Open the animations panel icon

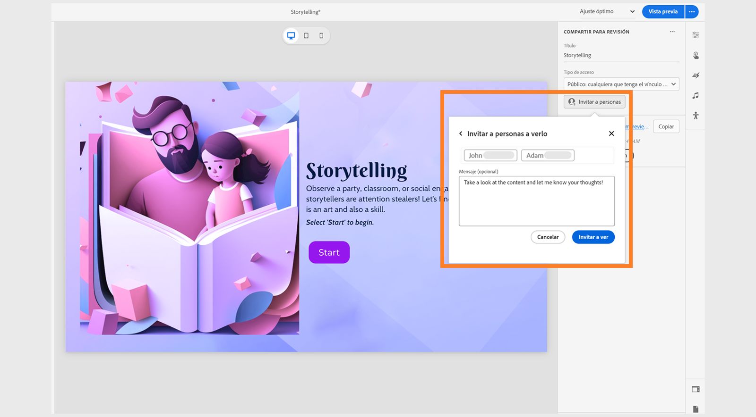point(696,75)
